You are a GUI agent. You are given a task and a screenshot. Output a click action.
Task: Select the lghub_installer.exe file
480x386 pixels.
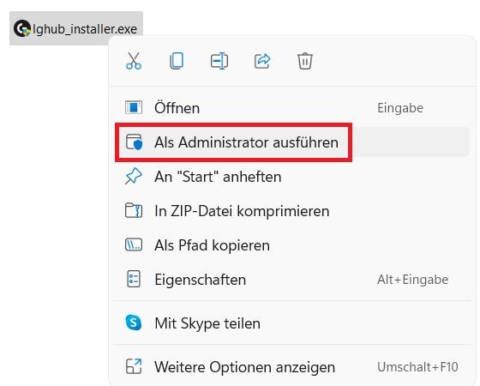[76, 28]
